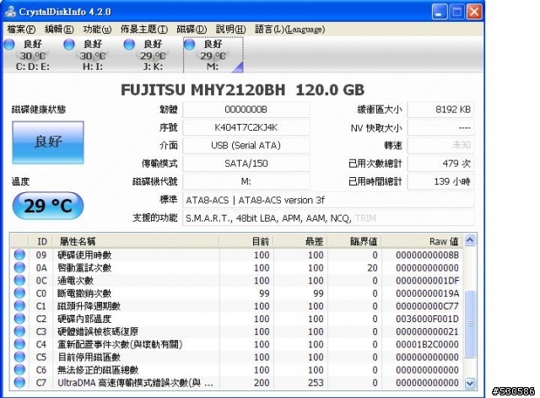Click the 最差 column header
Screen dimensions: 540x398
click(x=300, y=241)
